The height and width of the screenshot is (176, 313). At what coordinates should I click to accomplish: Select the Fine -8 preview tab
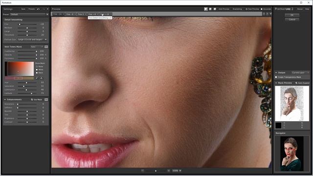pyautogui.click(x=70, y=14)
